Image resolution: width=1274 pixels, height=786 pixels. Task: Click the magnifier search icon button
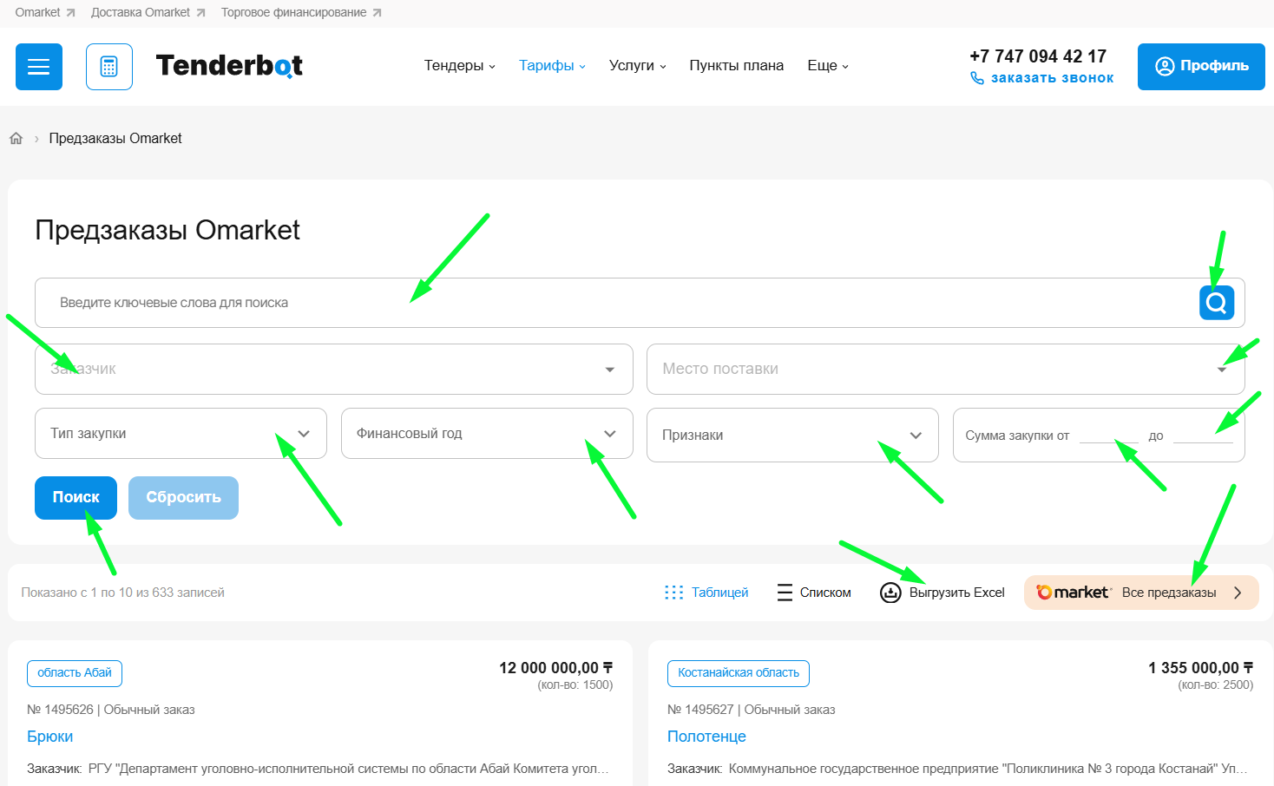click(1217, 303)
